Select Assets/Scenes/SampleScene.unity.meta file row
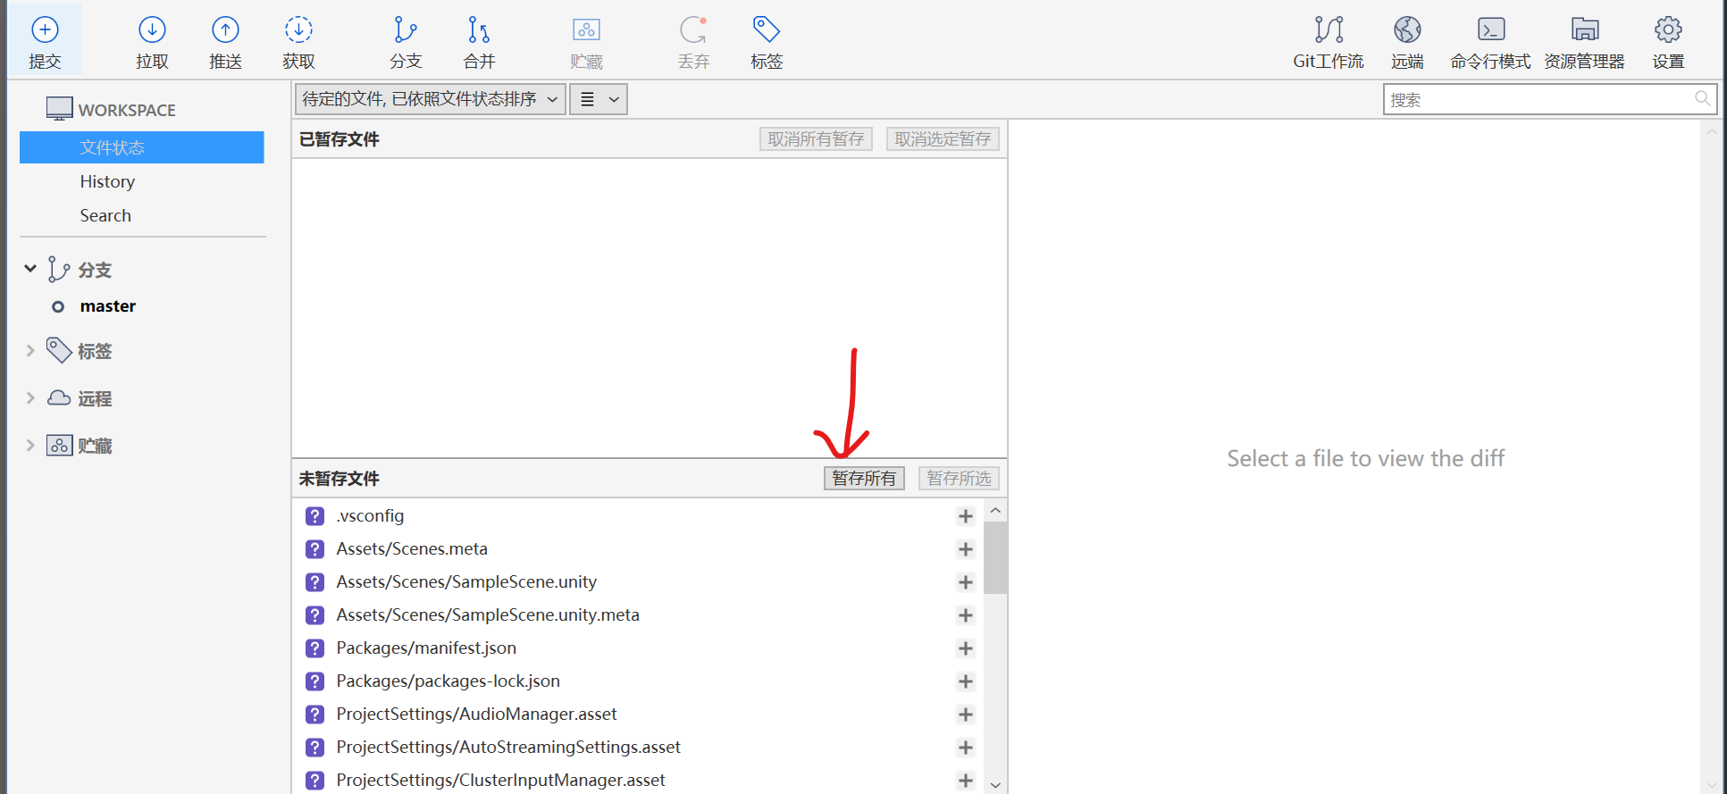Screen dimensions: 1727x794 click(638, 615)
